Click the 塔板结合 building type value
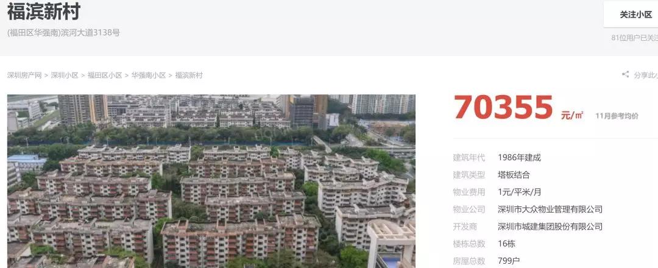The image size is (658, 268). [x=514, y=175]
